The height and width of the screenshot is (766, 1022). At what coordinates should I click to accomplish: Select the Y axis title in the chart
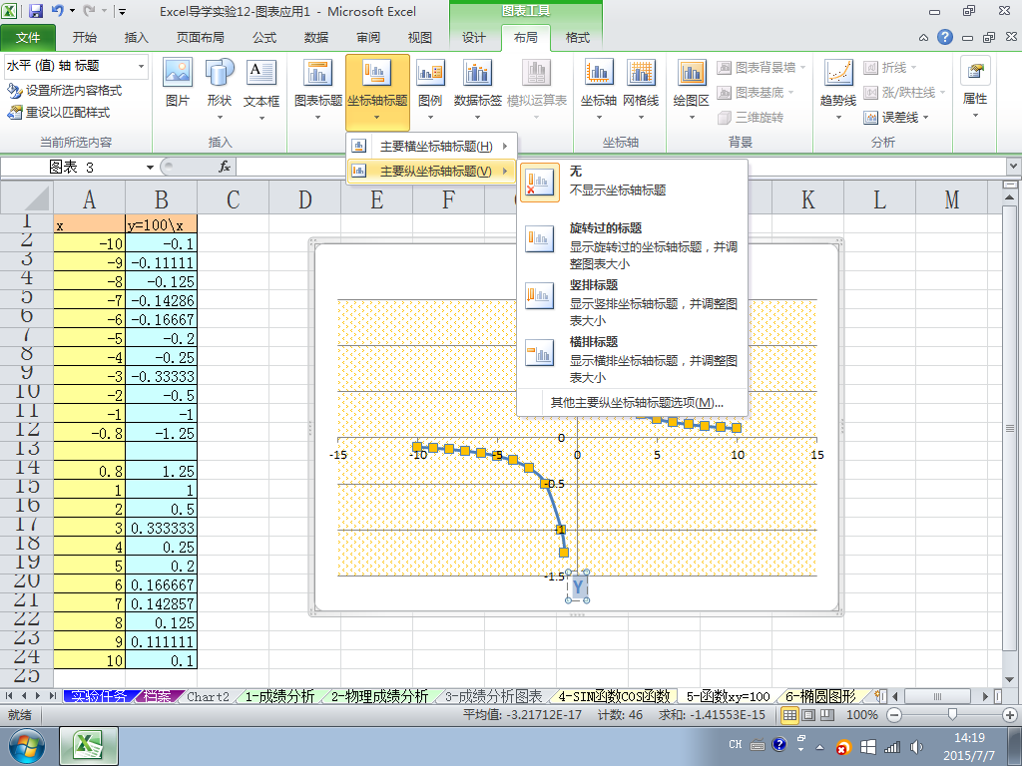pos(578,586)
